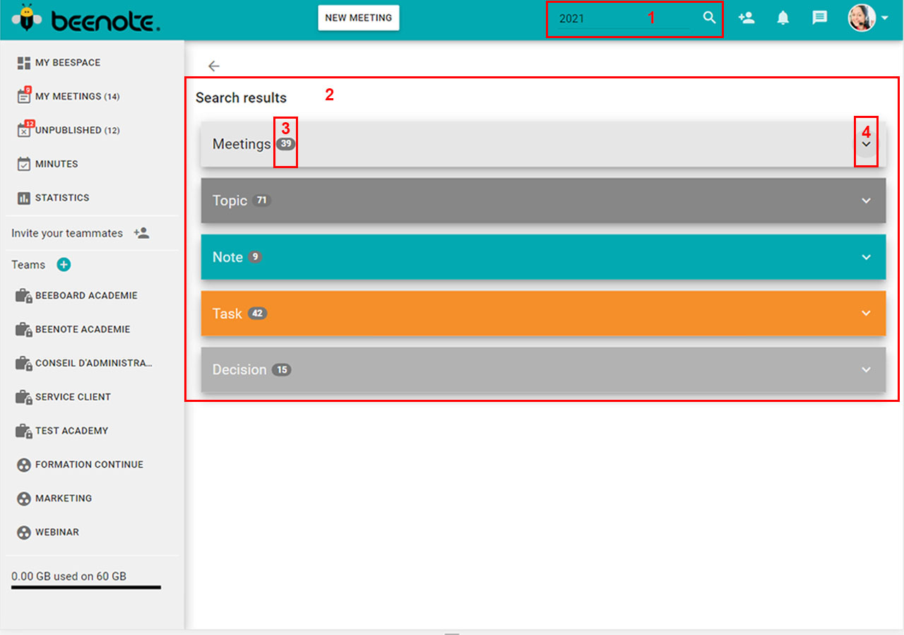Go back with the left arrow
Image resolution: width=904 pixels, height=635 pixels.
[x=214, y=66]
